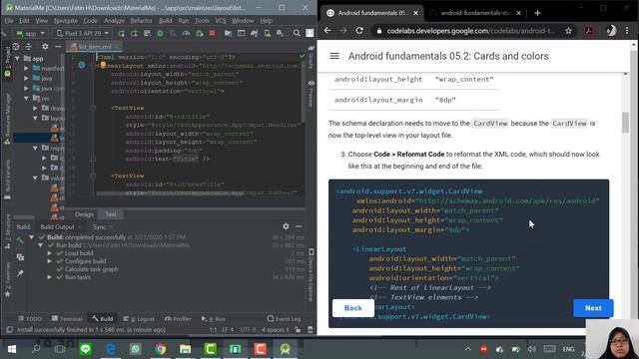The image size is (639, 359).
Task: Sync Project with Gradle Files elephant icon
Action: pos(254,33)
